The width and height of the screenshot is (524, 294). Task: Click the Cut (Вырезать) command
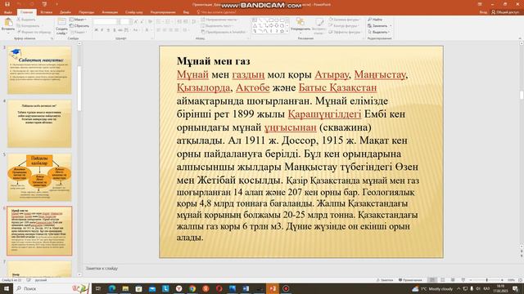tap(27, 20)
